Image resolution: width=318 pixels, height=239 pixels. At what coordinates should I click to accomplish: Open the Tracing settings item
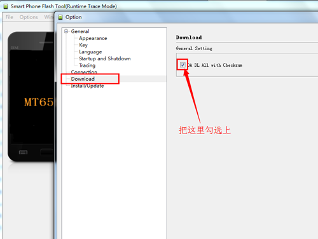[87, 65]
